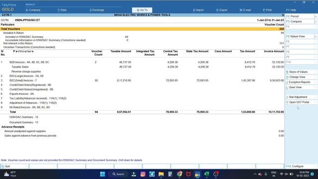Screen dimensions: 318x179
Task: Select Tax Liability(Advances received) row
Action: [142, 98]
